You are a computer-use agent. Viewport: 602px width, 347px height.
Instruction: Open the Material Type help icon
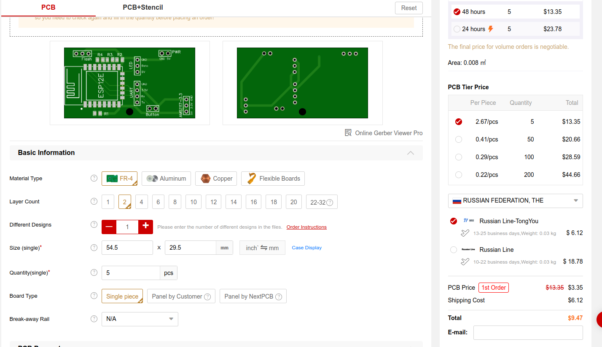pos(94,178)
